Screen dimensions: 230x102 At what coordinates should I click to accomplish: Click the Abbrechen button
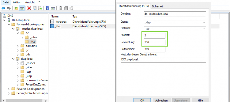(x=161, y=100)
